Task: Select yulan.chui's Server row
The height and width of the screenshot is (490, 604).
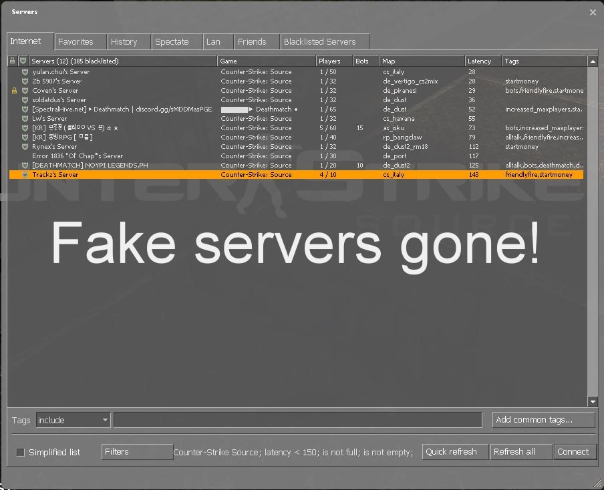Action: click(296, 72)
